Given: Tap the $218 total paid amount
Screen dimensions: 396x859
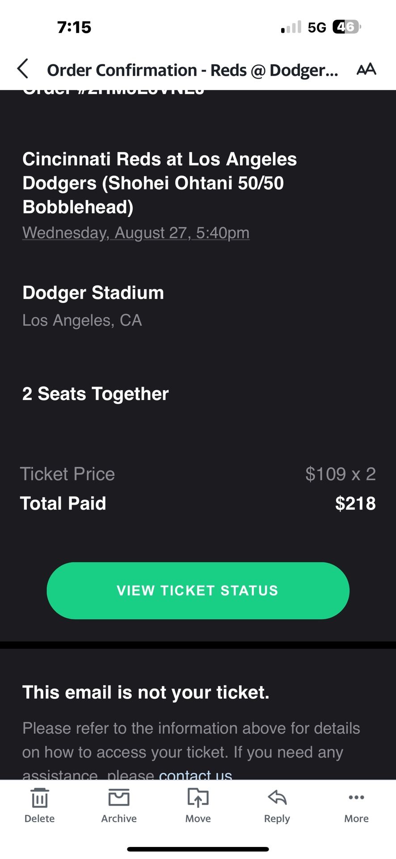Looking at the screenshot, I should coord(355,503).
